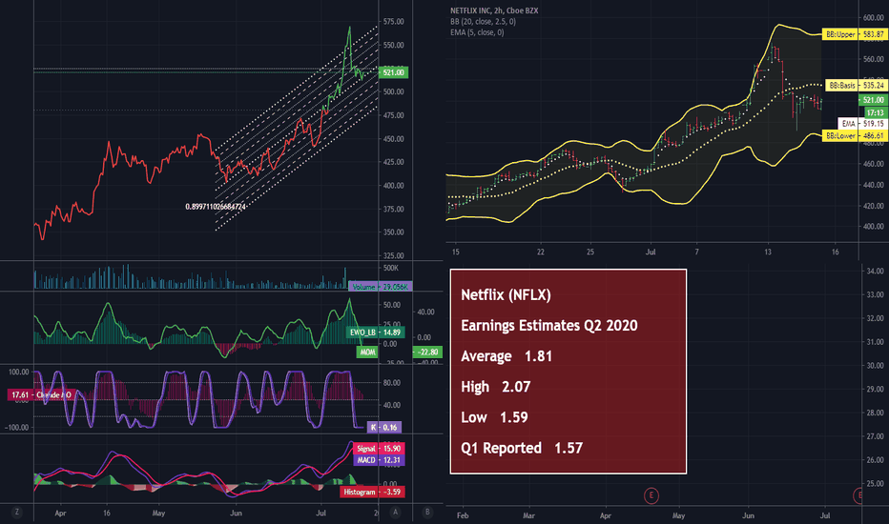Click the Netflix (NFLX) heading in red box

click(506, 294)
